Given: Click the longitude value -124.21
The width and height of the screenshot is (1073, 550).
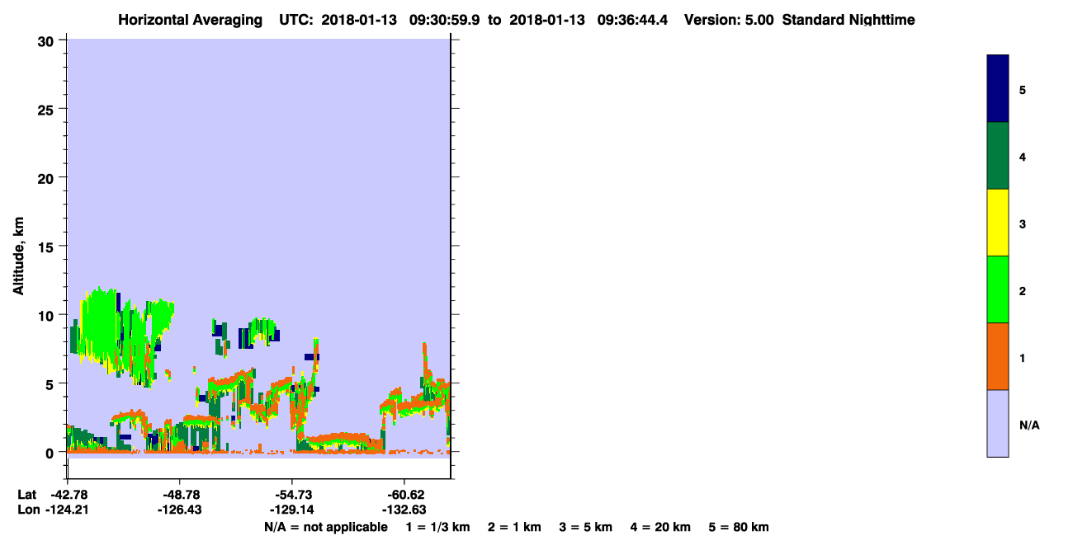Looking at the screenshot, I should (x=68, y=510).
